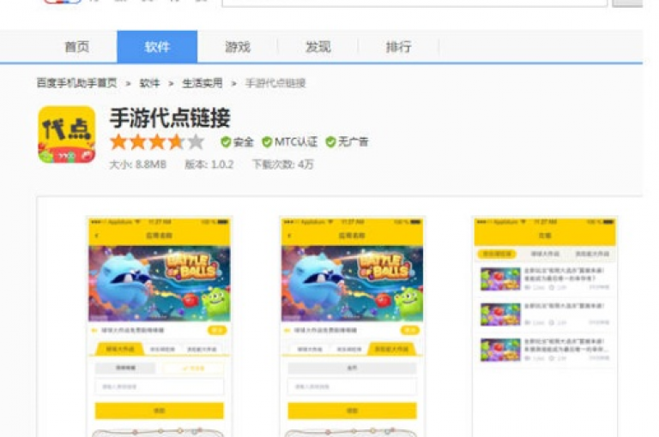Image resolution: width=659 pixels, height=437 pixels.
Task: Click the green 安全 shield badge
Action: 237,142
